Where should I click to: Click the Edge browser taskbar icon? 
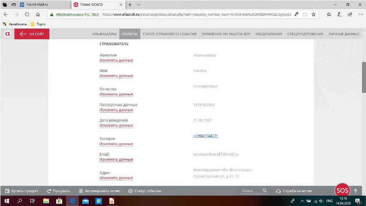[72, 201]
